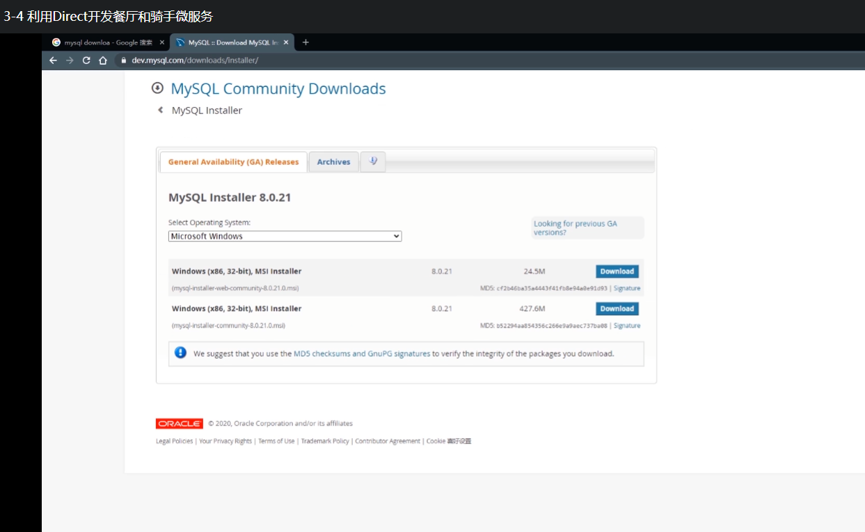Image resolution: width=865 pixels, height=532 pixels.
Task: Open General Availability (GA) Releases tab
Action: pos(233,162)
